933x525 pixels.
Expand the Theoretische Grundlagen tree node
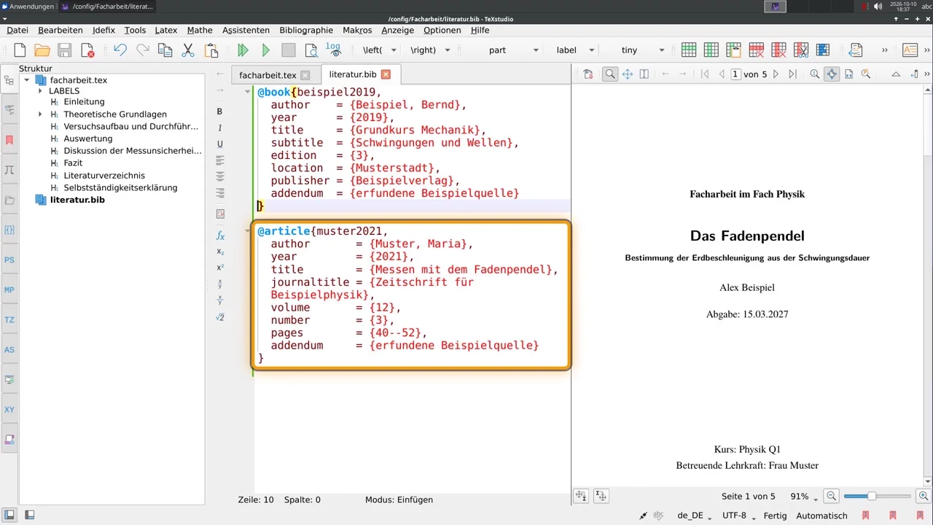(40, 114)
